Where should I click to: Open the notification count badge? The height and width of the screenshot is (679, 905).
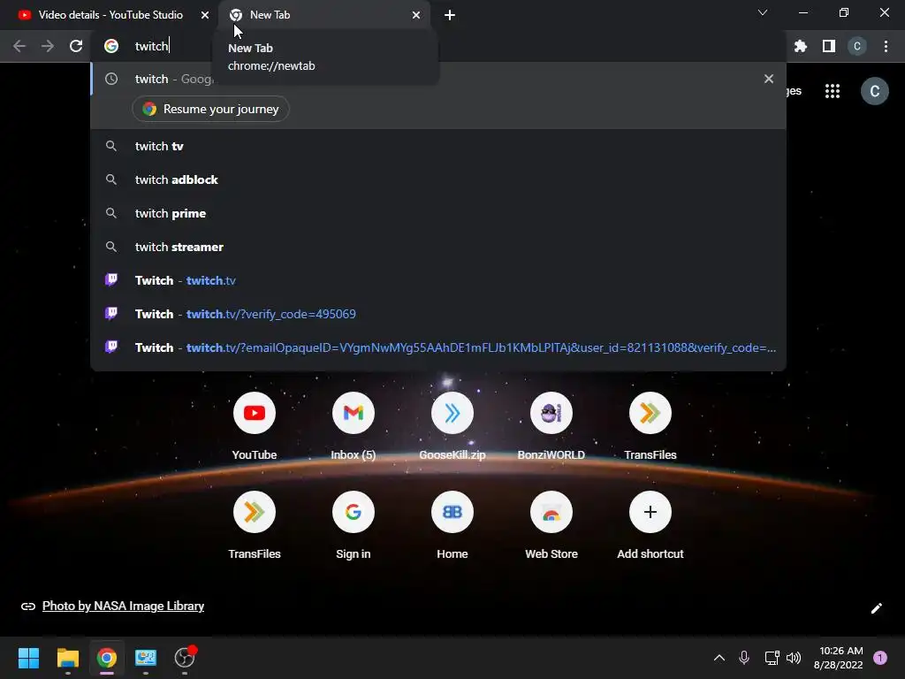coord(880,657)
